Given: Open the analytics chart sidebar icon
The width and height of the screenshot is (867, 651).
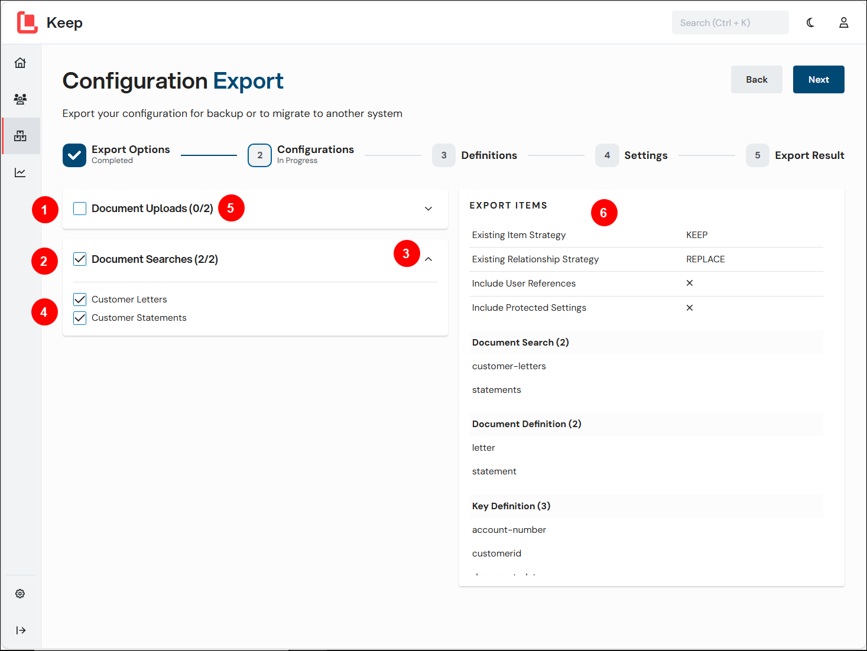Looking at the screenshot, I should (20, 172).
